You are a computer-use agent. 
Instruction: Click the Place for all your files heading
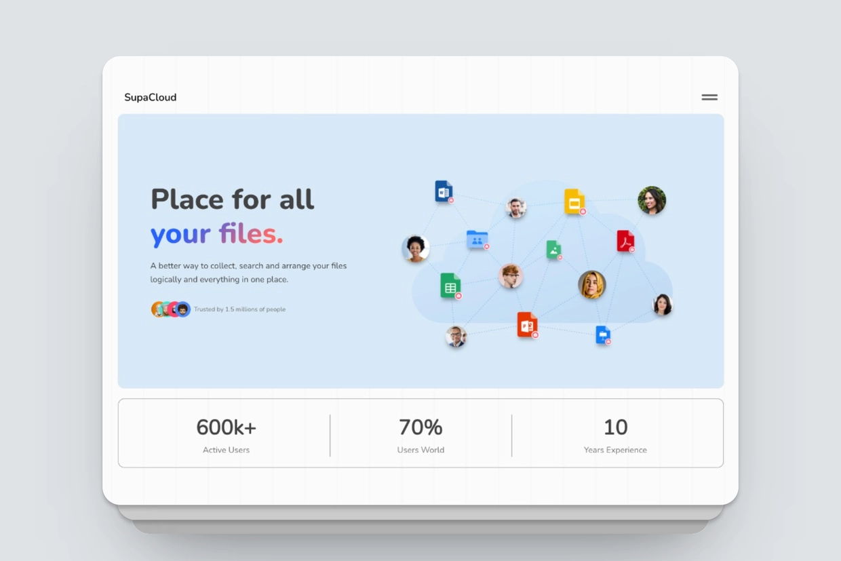coord(232,217)
